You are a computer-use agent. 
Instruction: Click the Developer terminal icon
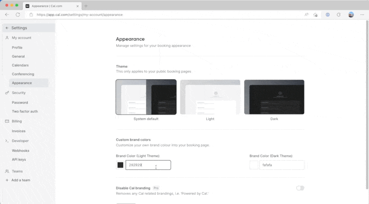[7, 141]
